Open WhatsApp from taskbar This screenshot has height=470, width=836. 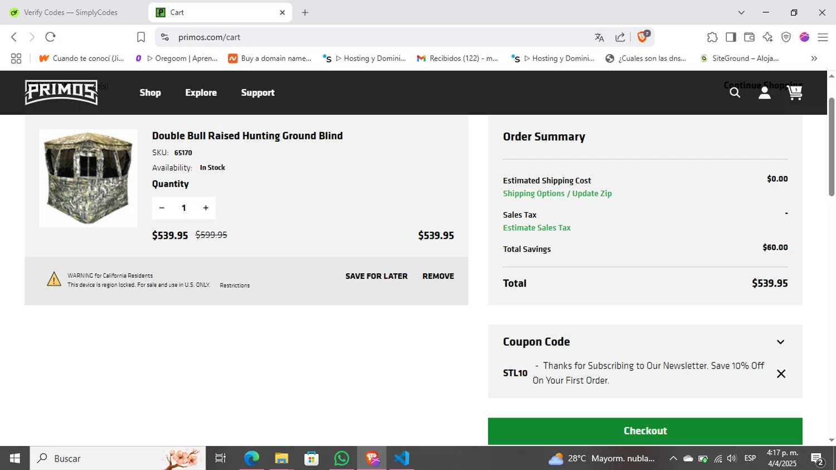tap(342, 458)
